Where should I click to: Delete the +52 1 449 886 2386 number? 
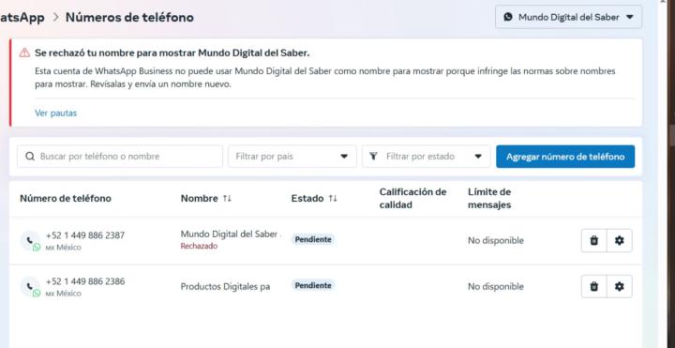point(594,286)
